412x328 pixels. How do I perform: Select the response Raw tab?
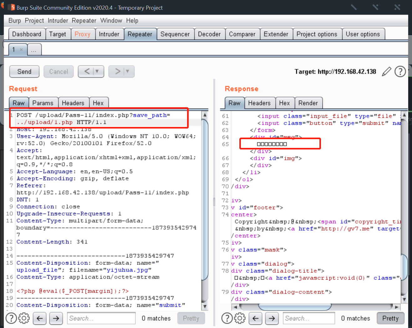coord(235,103)
